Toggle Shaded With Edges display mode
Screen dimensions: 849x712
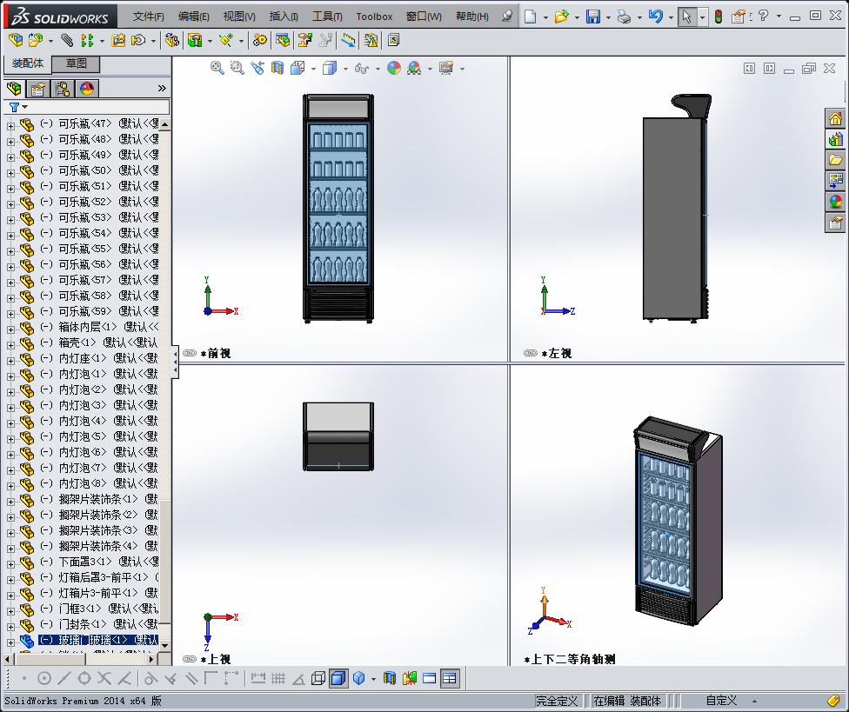(338, 678)
